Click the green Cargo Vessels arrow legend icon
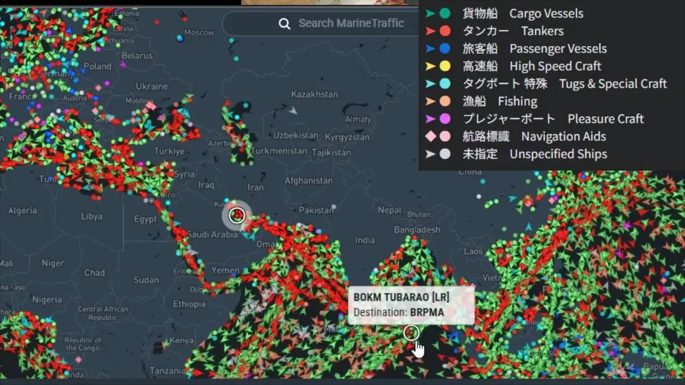The width and height of the screenshot is (685, 385). 430,13
